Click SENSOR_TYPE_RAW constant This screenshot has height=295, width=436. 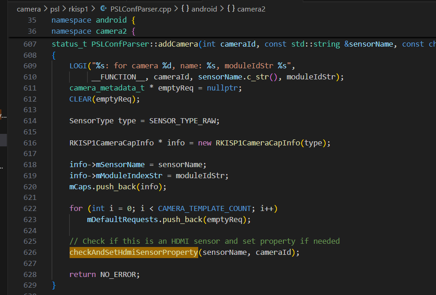coord(183,121)
